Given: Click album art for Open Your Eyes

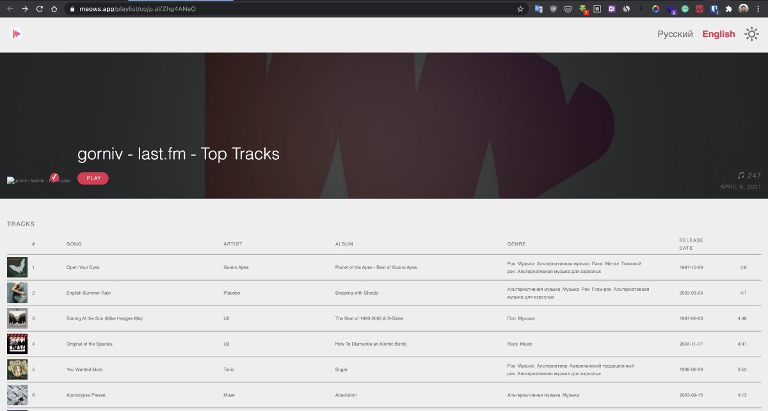Looking at the screenshot, I should pos(17,267).
